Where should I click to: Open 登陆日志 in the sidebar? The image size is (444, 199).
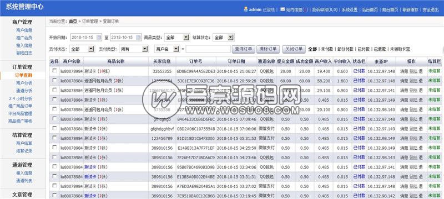(24, 53)
